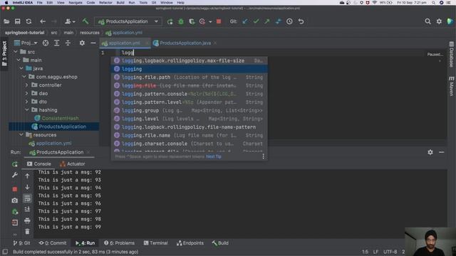The width and height of the screenshot is (456, 256).
Task: Clear console output with trash icon
Action: click(x=27, y=232)
